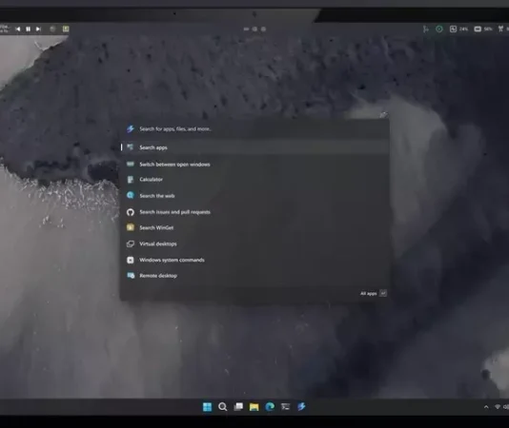The height and width of the screenshot is (428, 509).
Task: Click the Command Palette lightning taskbar icon
Action: [x=301, y=407]
